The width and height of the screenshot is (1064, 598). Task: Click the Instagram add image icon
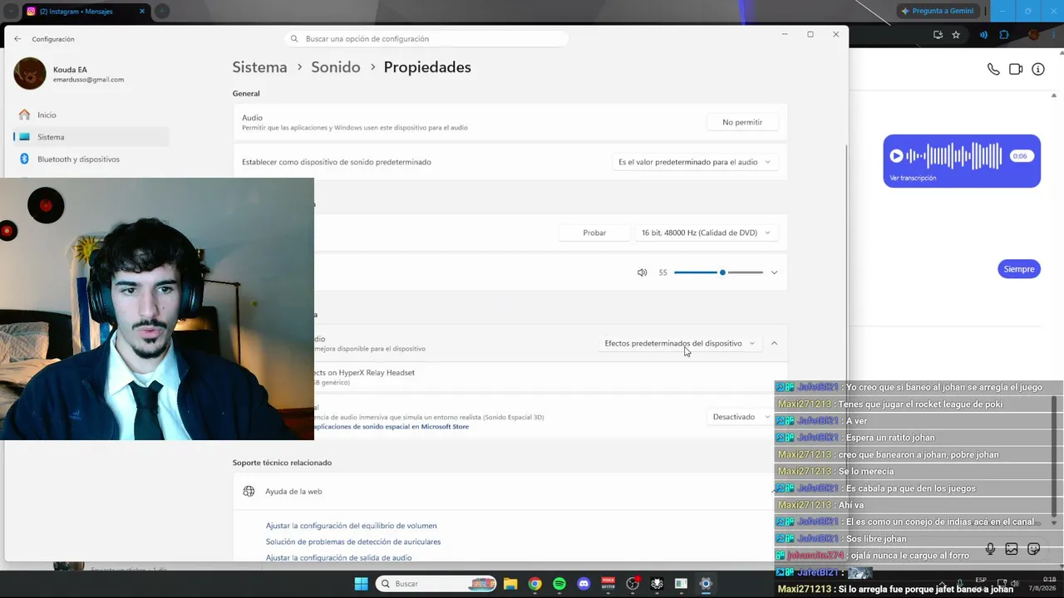pyautogui.click(x=1012, y=549)
